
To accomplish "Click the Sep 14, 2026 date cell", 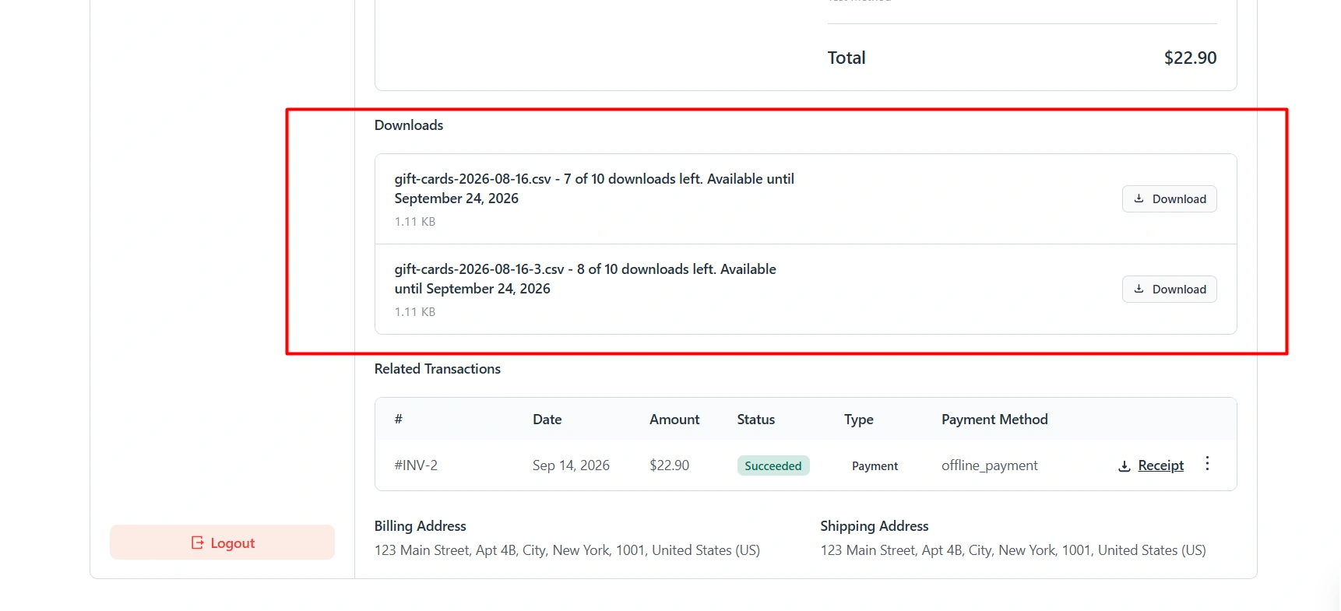I will click(571, 465).
